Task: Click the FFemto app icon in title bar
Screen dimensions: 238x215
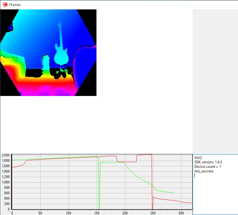Action: coord(5,5)
